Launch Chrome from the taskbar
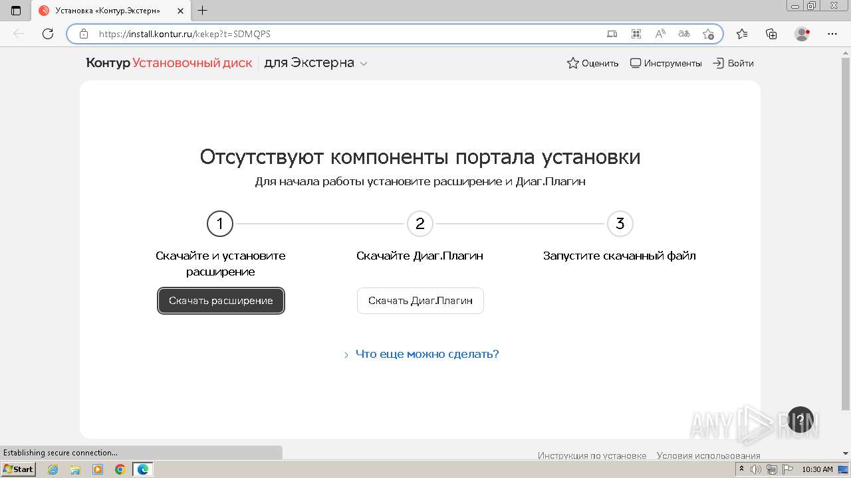This screenshot has height=478, width=851. [x=120, y=469]
